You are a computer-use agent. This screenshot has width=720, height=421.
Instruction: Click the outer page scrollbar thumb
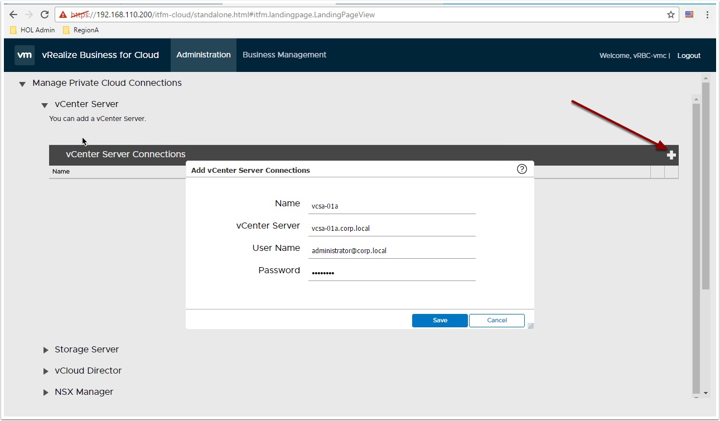tap(705, 186)
